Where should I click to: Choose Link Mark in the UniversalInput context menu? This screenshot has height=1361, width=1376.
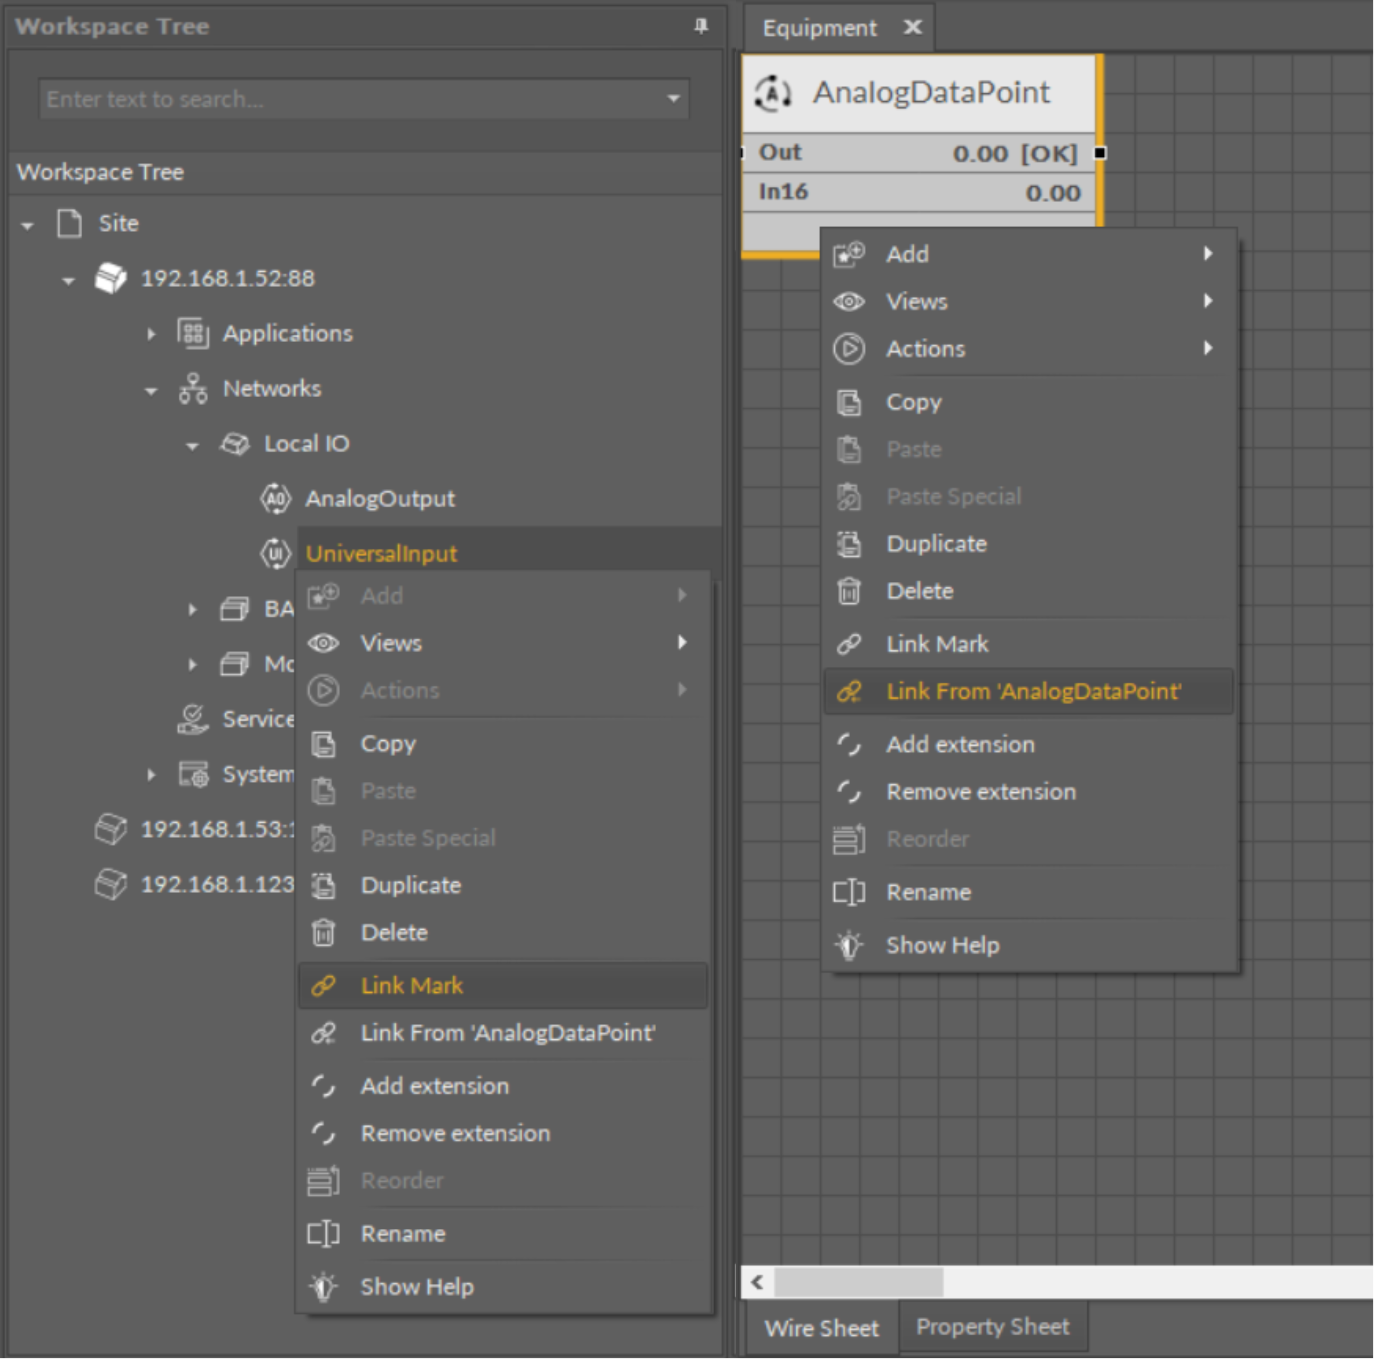point(412,985)
